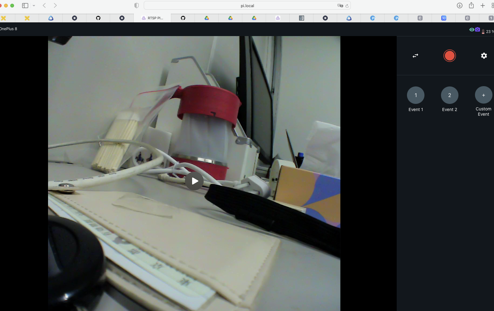Open the sidebar tab group dropdown chevron
This screenshot has height=311, width=494.
34,6
